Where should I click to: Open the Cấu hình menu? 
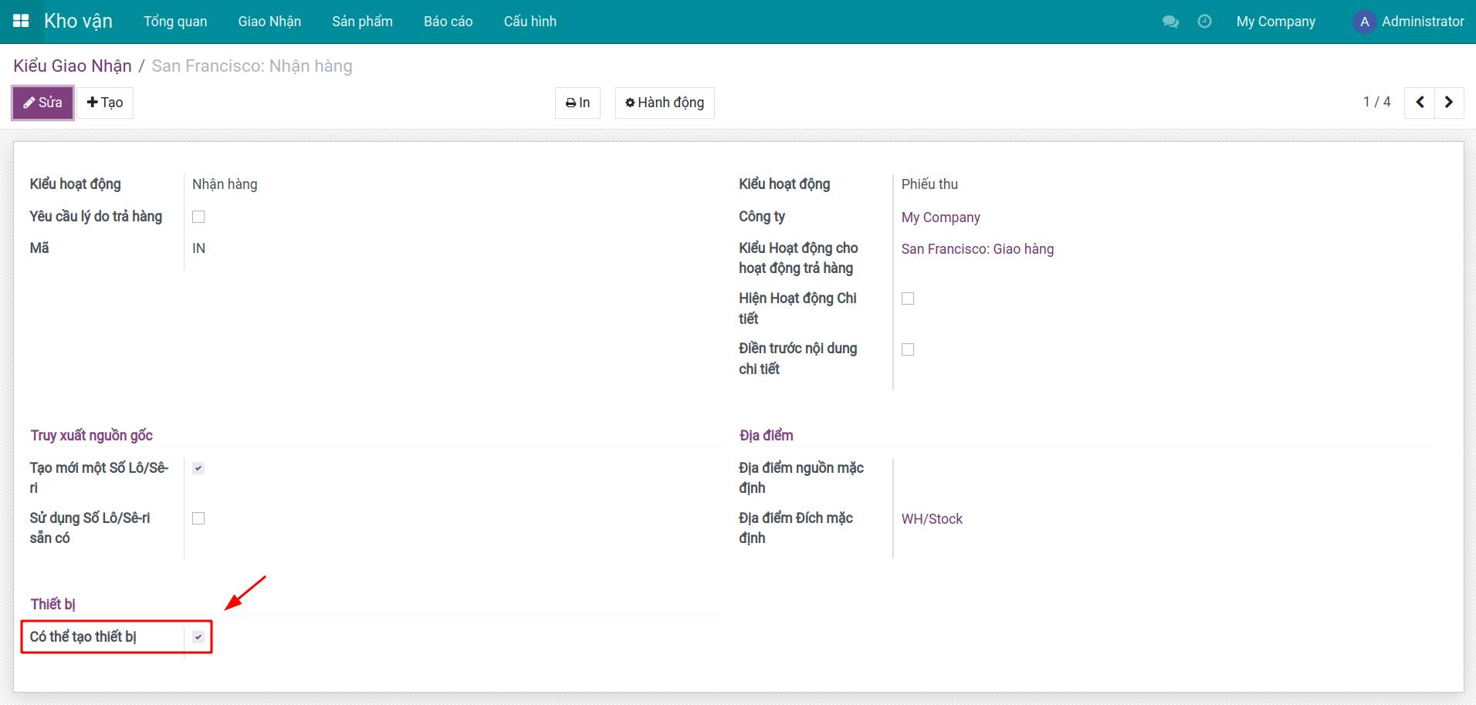pos(530,22)
